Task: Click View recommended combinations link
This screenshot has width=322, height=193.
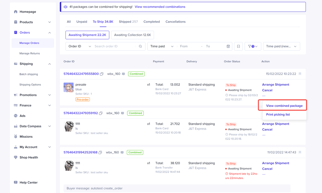Action: (x=160, y=7)
